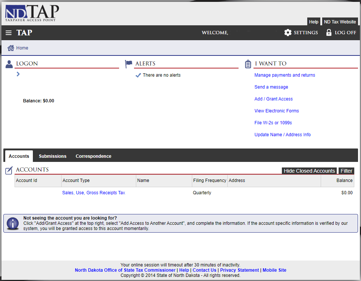361x281 pixels.
Task: Click the Log Off padlock icon
Action: (329, 32)
